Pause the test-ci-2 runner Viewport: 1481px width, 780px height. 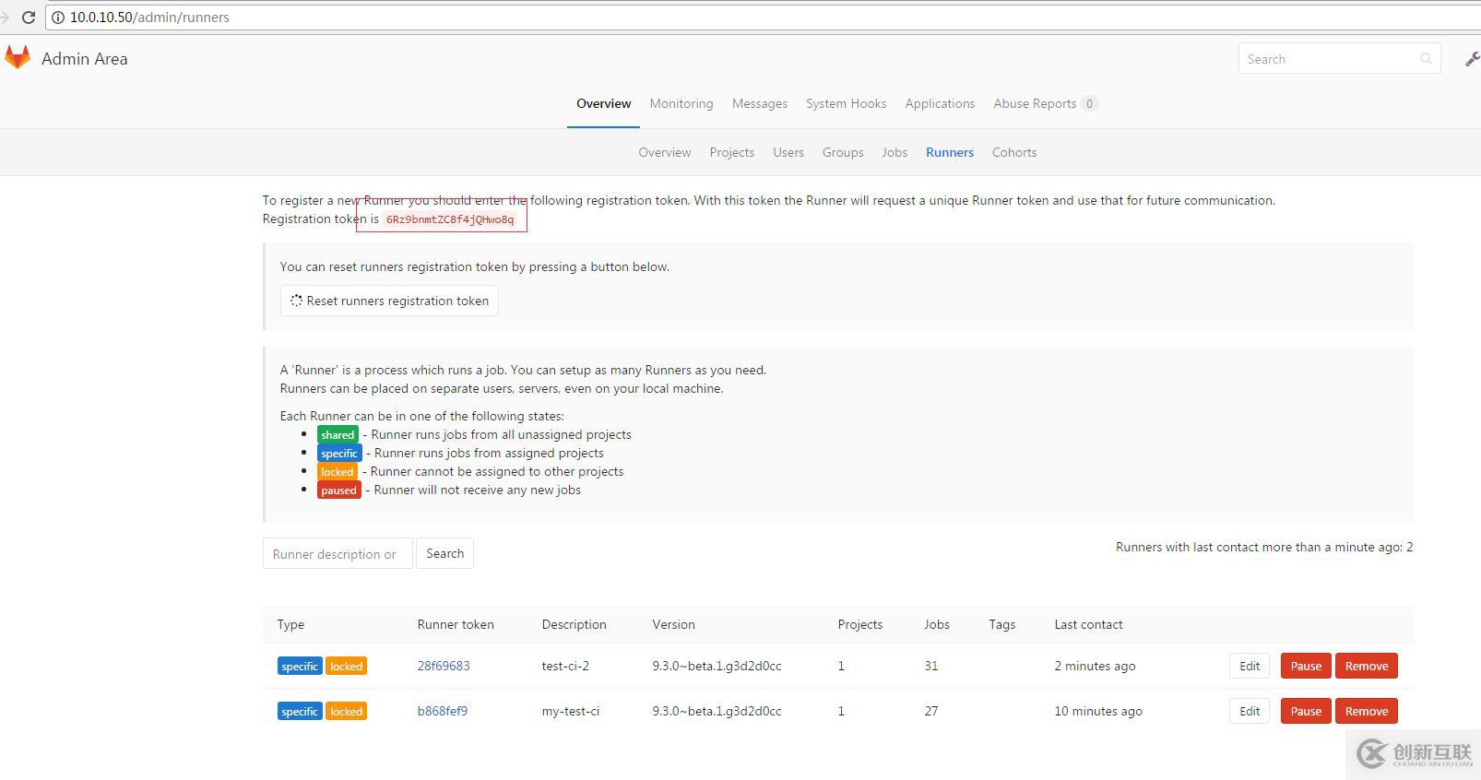1306,666
